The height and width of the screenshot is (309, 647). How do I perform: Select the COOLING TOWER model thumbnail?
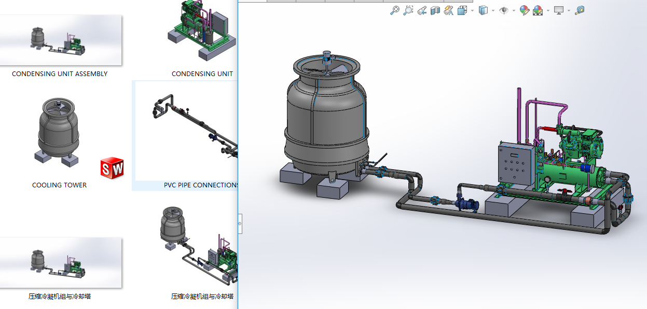tap(58, 131)
